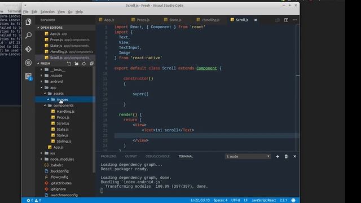Collapse the assets folder
361x203 pixels.
[x=58, y=94]
